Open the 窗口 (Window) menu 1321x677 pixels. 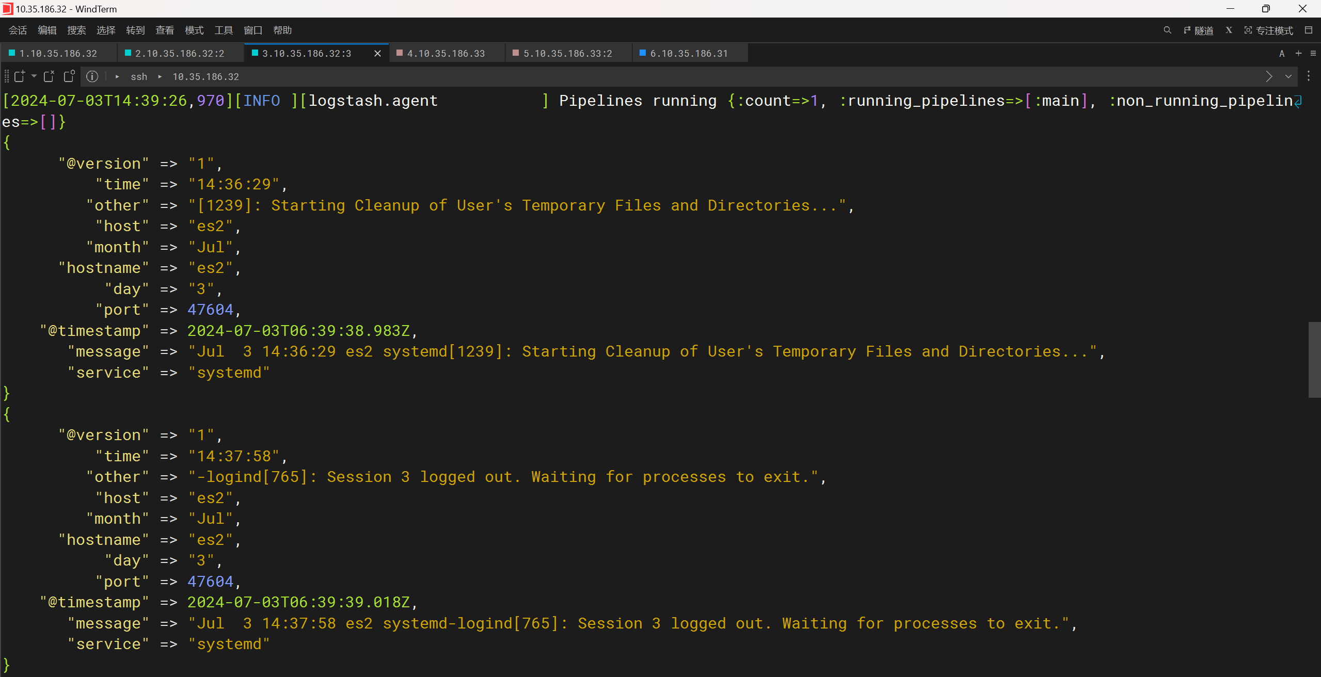[x=253, y=30]
